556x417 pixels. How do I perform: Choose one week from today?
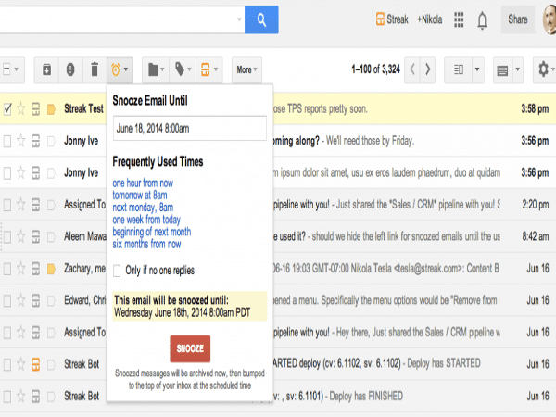tap(146, 220)
